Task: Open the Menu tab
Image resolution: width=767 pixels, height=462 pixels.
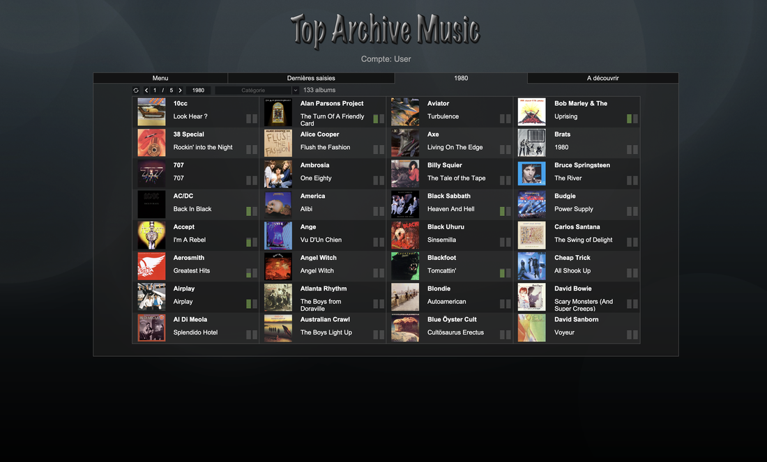Action: coord(160,78)
